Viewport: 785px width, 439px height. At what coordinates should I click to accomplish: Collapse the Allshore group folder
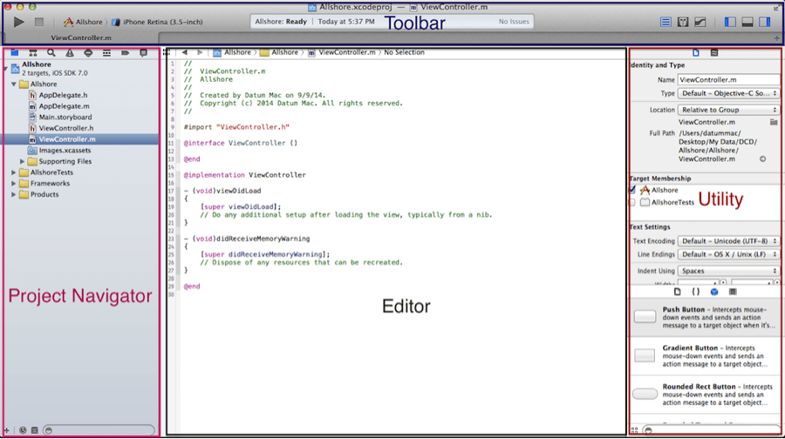(14, 84)
